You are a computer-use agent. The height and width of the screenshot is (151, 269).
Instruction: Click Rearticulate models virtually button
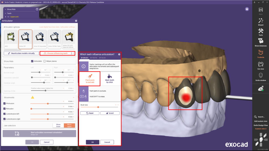pyautogui.click(x=22, y=53)
